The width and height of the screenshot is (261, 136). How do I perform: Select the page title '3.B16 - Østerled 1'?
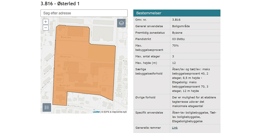click(x=60, y=4)
